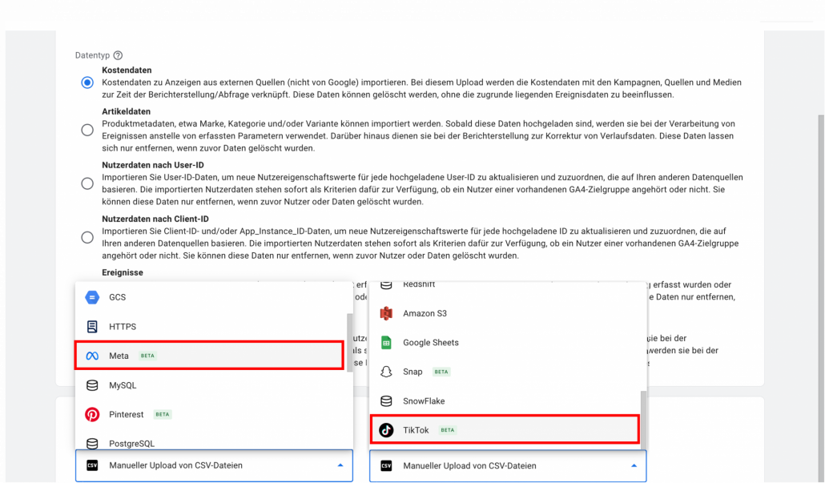This screenshot has height=483, width=825.
Task: Select the Kostendaten radio button
Action: coord(87,83)
